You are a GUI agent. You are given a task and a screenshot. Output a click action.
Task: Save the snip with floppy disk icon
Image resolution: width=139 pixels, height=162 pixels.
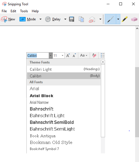[72, 19]
